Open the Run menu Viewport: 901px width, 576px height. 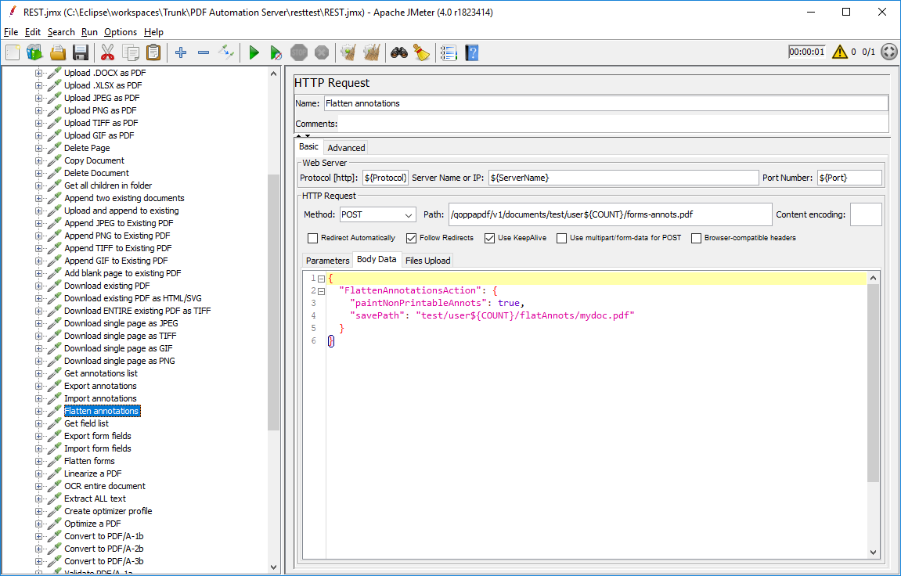89,32
